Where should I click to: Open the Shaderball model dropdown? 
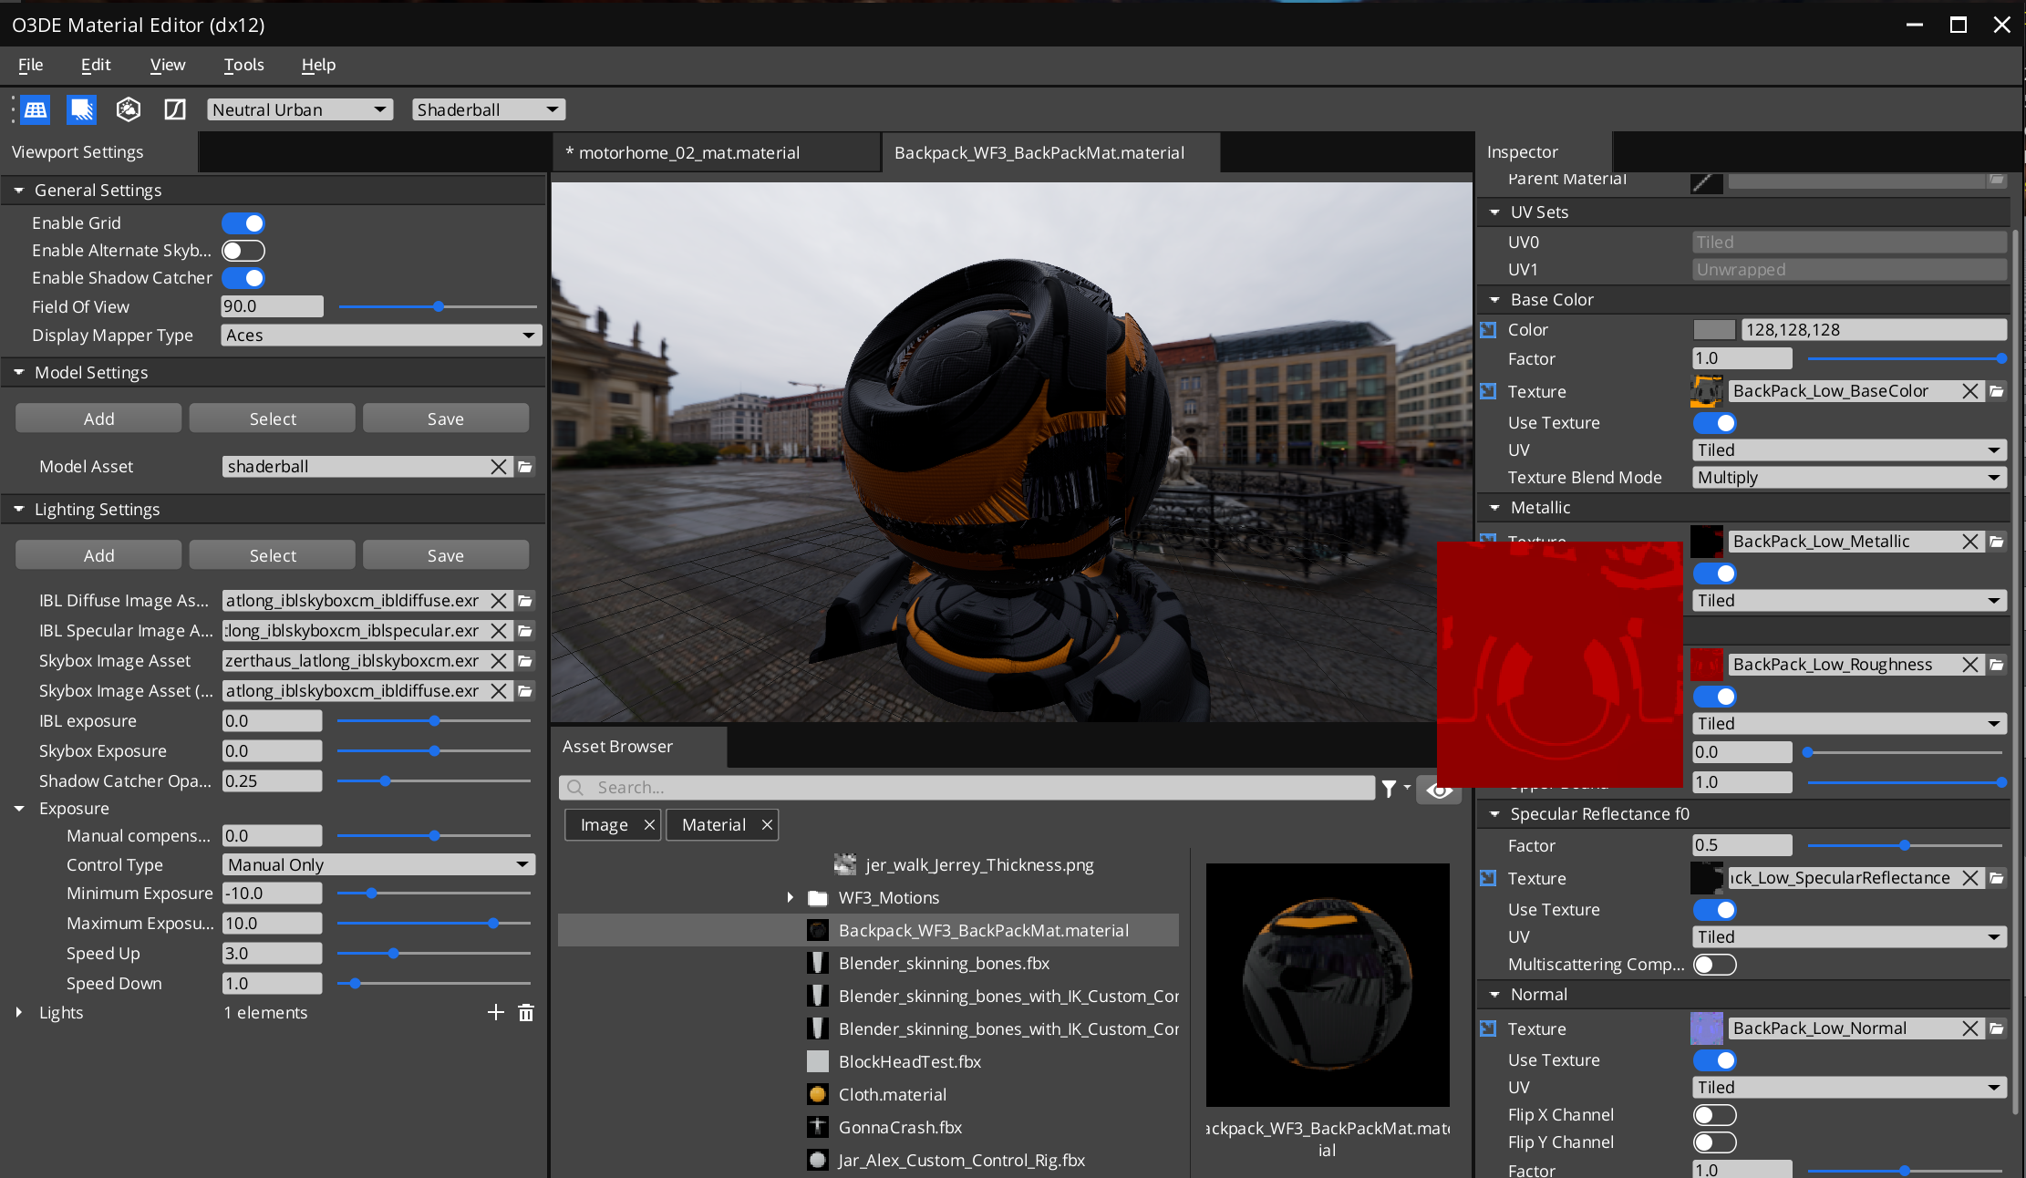click(489, 109)
